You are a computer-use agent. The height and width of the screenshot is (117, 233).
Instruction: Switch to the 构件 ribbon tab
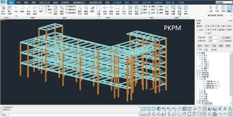click(19, 3)
